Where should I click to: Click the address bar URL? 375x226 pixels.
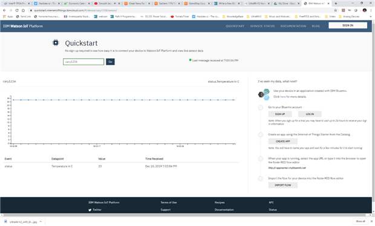tap(76, 10)
